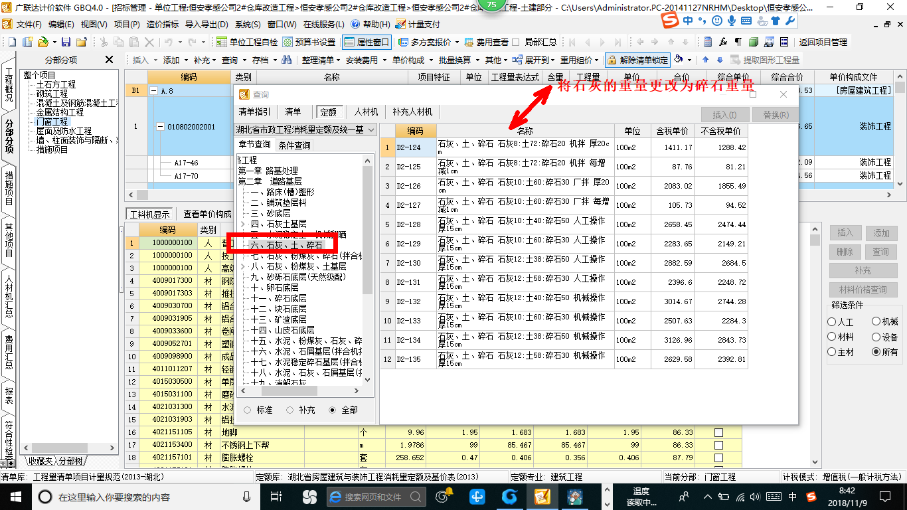The width and height of the screenshot is (907, 510).
Task: Switch to the 查看单价构成 tab
Action: point(208,214)
